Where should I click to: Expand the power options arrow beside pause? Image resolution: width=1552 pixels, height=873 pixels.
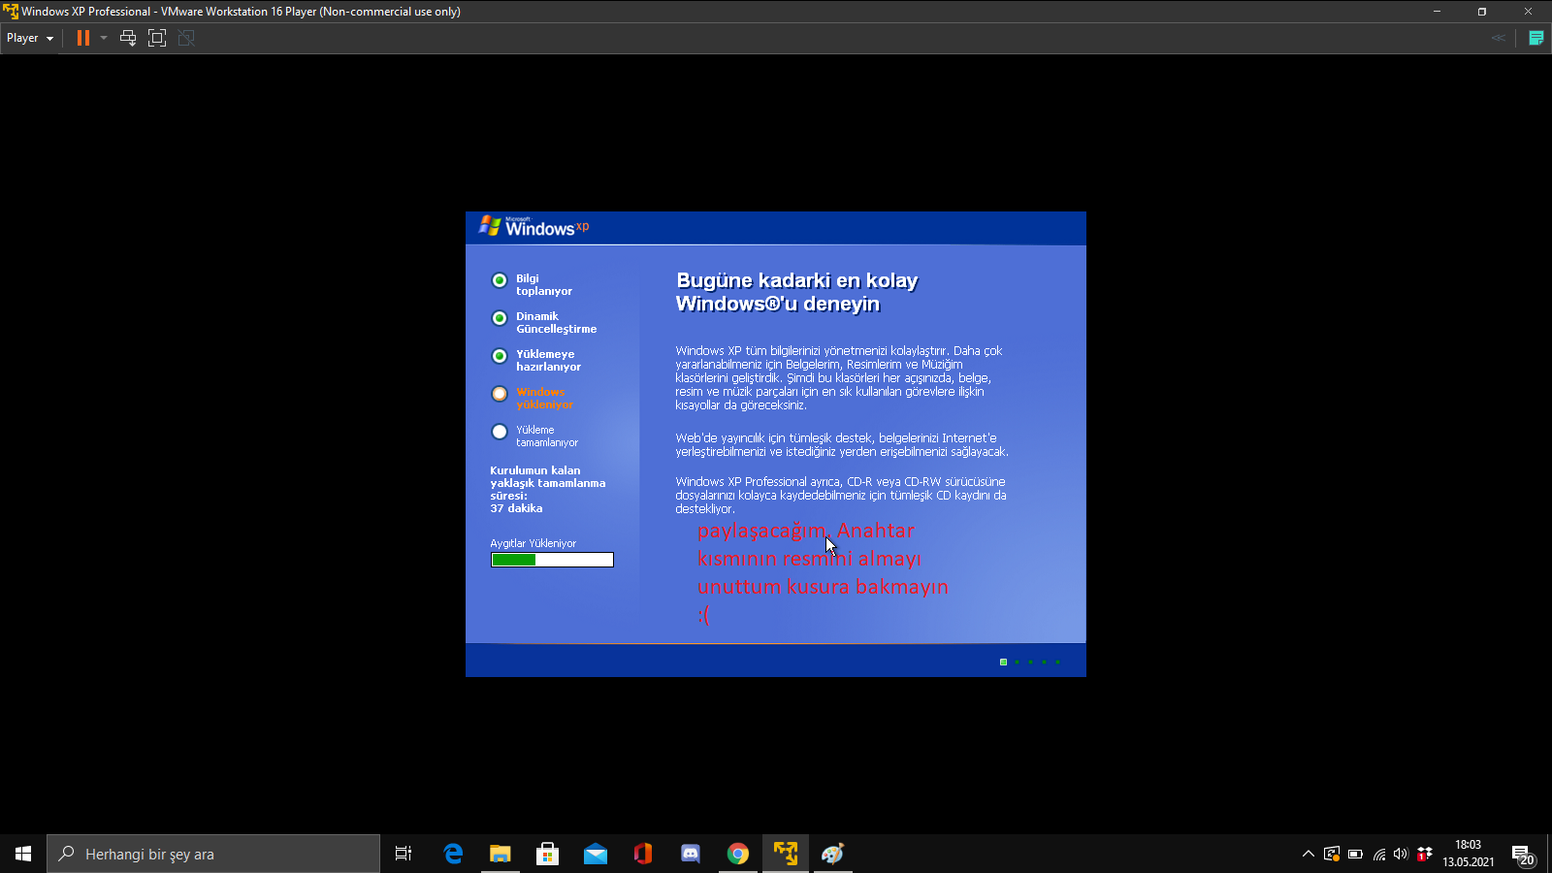click(104, 38)
